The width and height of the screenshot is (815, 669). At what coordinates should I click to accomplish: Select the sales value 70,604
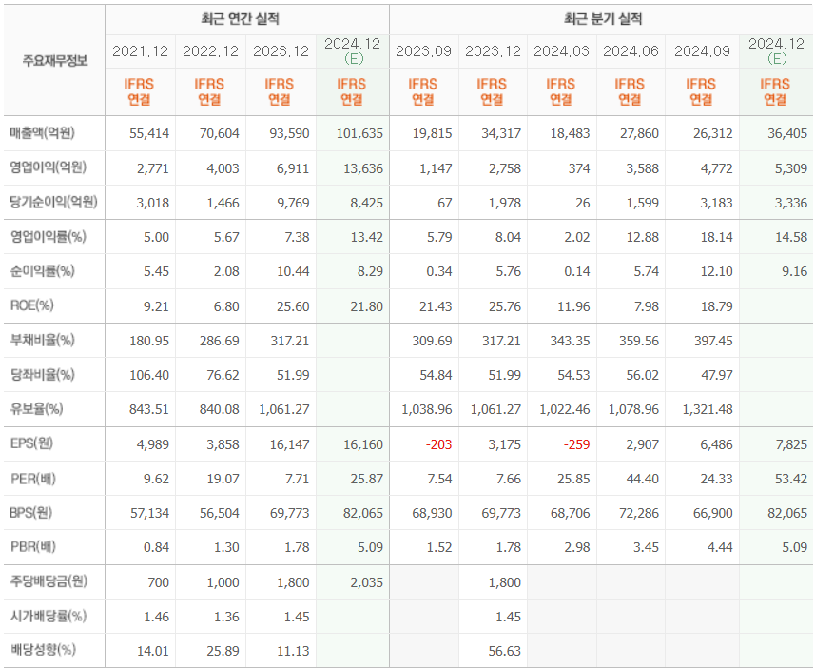click(x=220, y=133)
